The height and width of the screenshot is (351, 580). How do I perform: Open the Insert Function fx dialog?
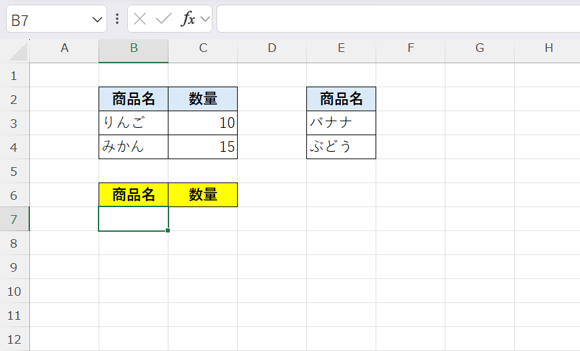188,19
